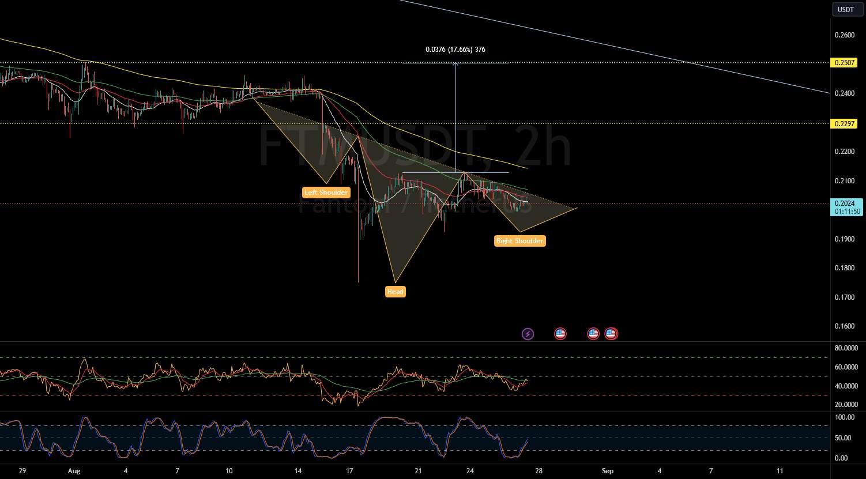Screen dimensions: 866x479
Task: Click the 0.2100 price axis value
Action: pos(845,181)
